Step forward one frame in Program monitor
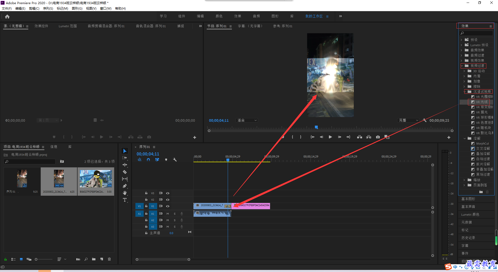This screenshot has height=272, width=498. 340,137
